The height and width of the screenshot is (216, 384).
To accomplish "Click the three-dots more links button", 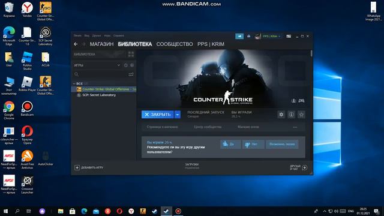I will pos(295,127).
